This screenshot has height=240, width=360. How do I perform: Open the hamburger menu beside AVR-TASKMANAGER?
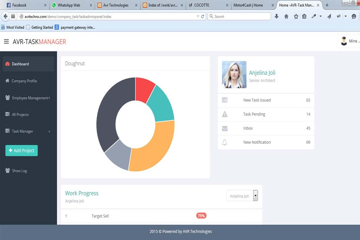pyautogui.click(x=6, y=41)
